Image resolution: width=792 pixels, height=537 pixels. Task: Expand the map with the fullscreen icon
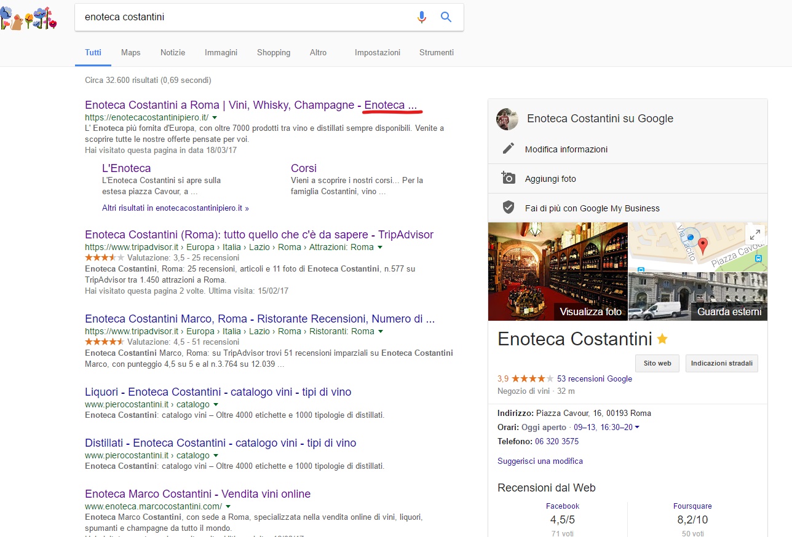point(755,234)
